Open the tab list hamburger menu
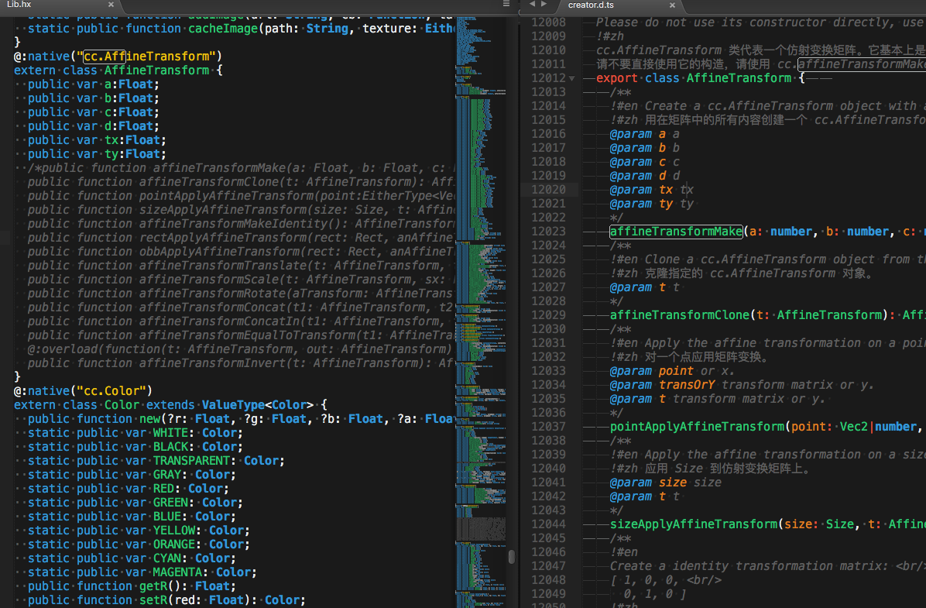 506,4
